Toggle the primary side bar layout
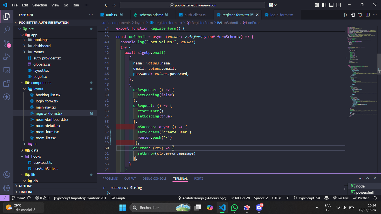This screenshot has height=214, width=381. point(324,5)
